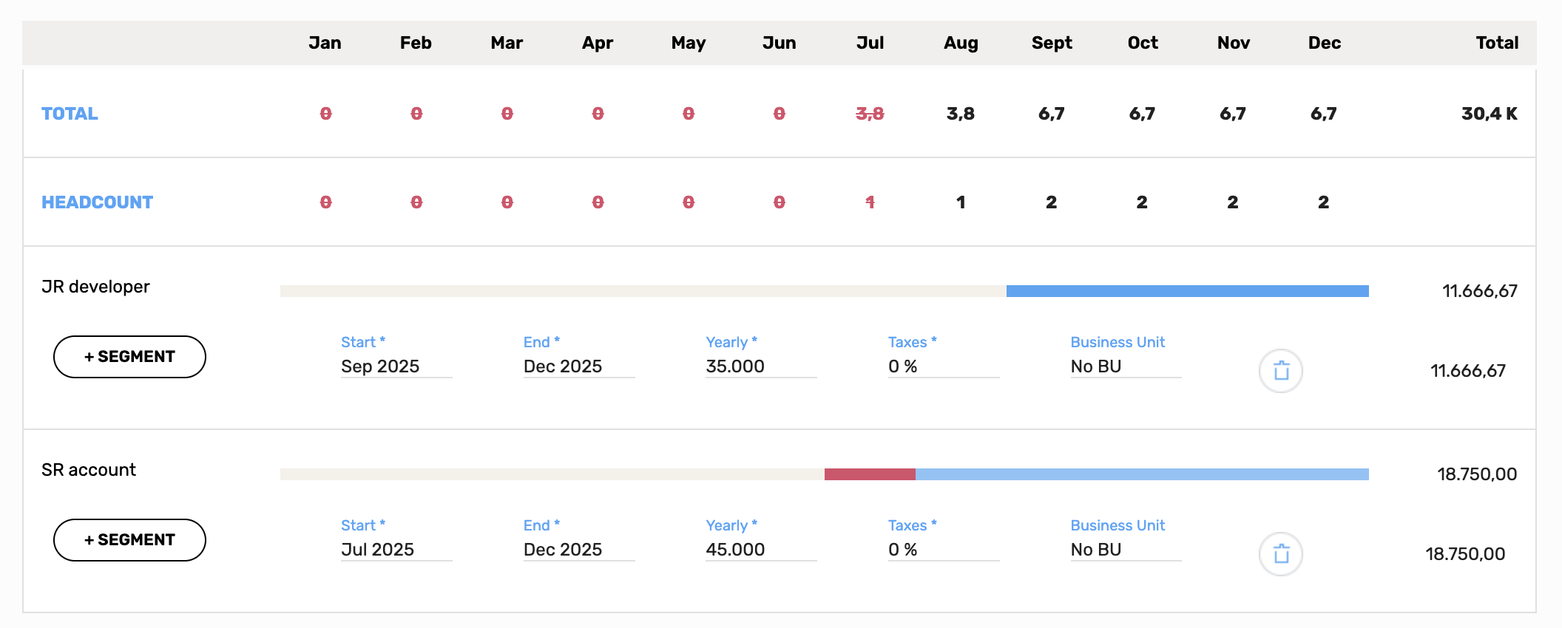Screen dimensions: 1562x628
Task: Select the JR developer Business Unit field
Action: tap(1126, 366)
